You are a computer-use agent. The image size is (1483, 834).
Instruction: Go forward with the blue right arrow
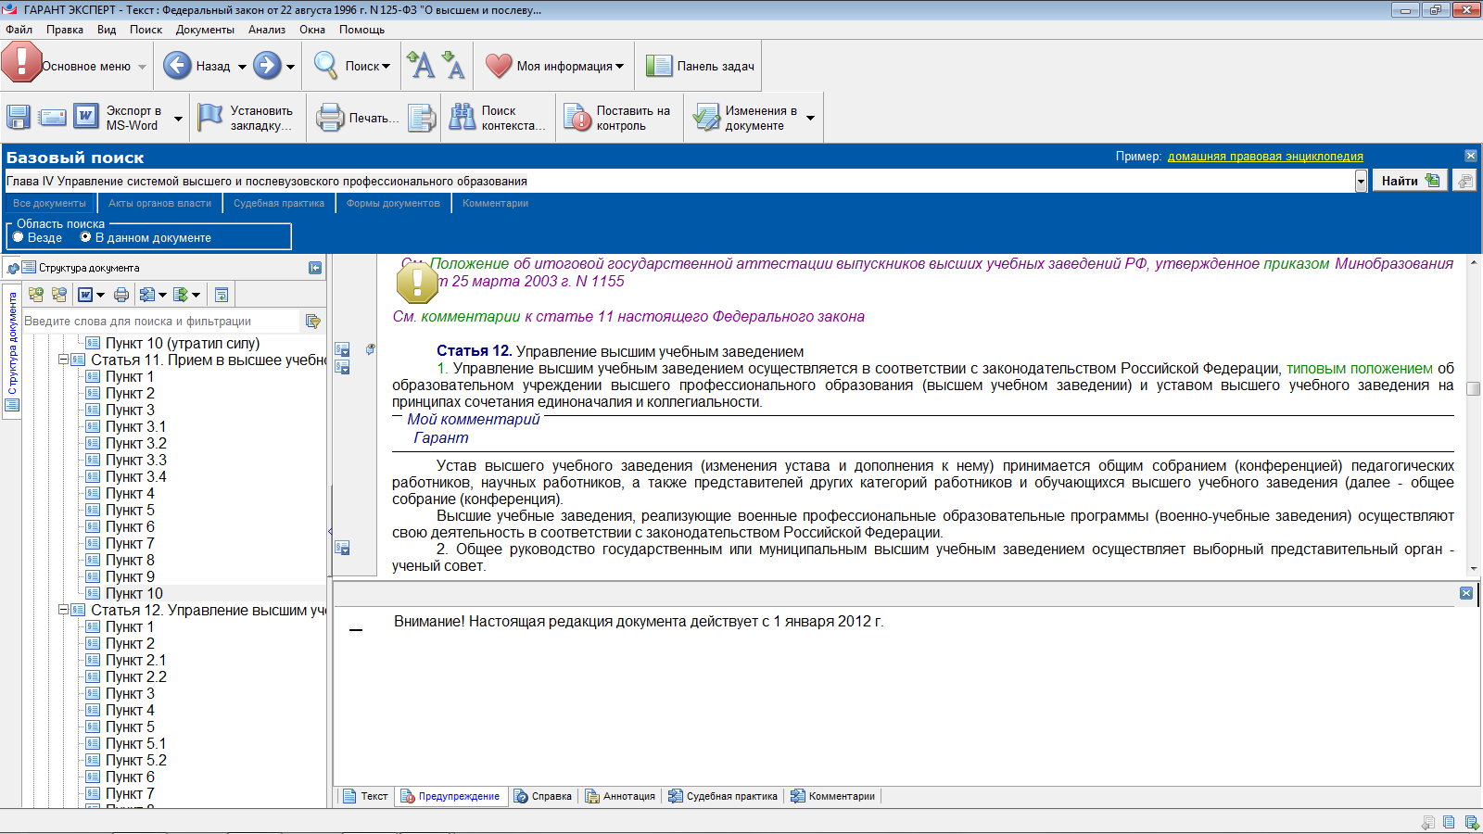coord(267,66)
